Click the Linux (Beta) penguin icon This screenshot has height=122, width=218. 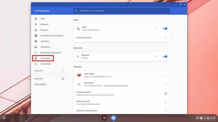36,58
